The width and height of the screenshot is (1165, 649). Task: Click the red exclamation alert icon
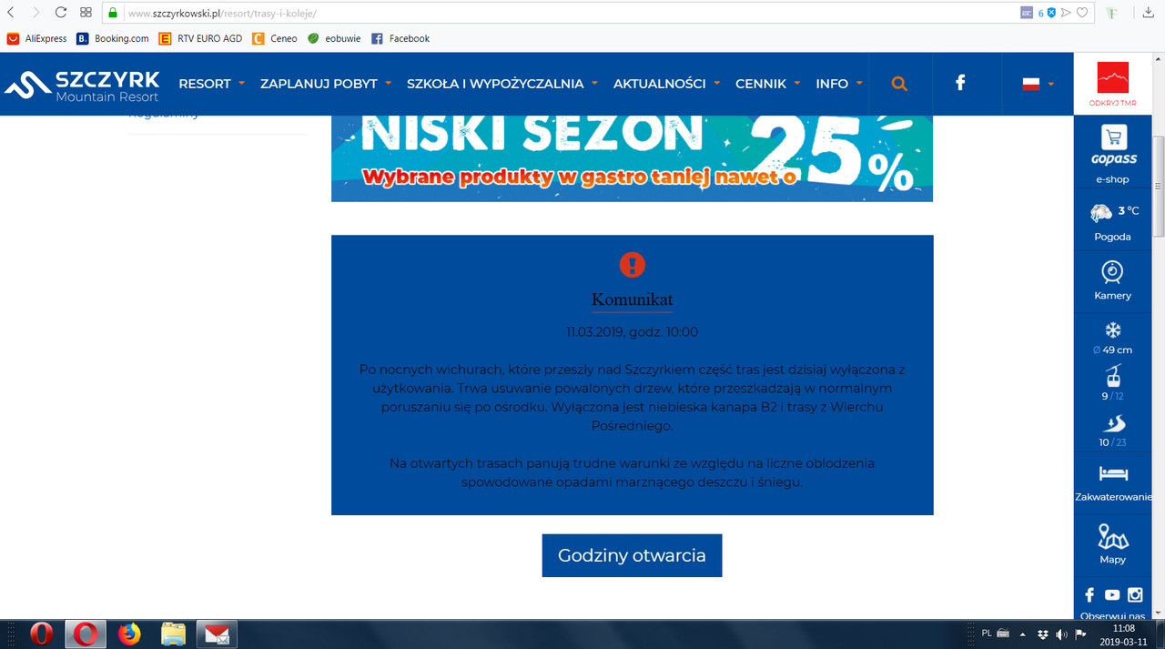(632, 265)
